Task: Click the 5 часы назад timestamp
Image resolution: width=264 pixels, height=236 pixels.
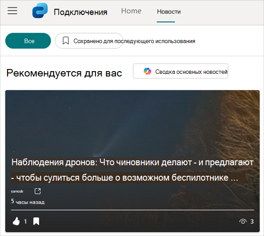Action: pyautogui.click(x=28, y=202)
